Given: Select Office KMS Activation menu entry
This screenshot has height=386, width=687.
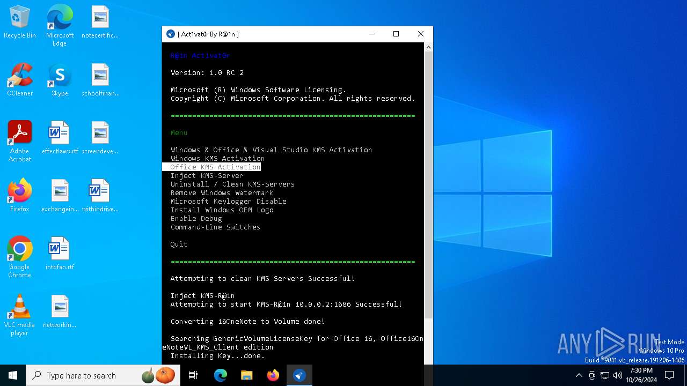Looking at the screenshot, I should (215, 167).
